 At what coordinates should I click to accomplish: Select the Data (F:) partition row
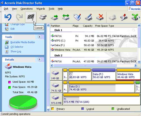coord(94,45)
